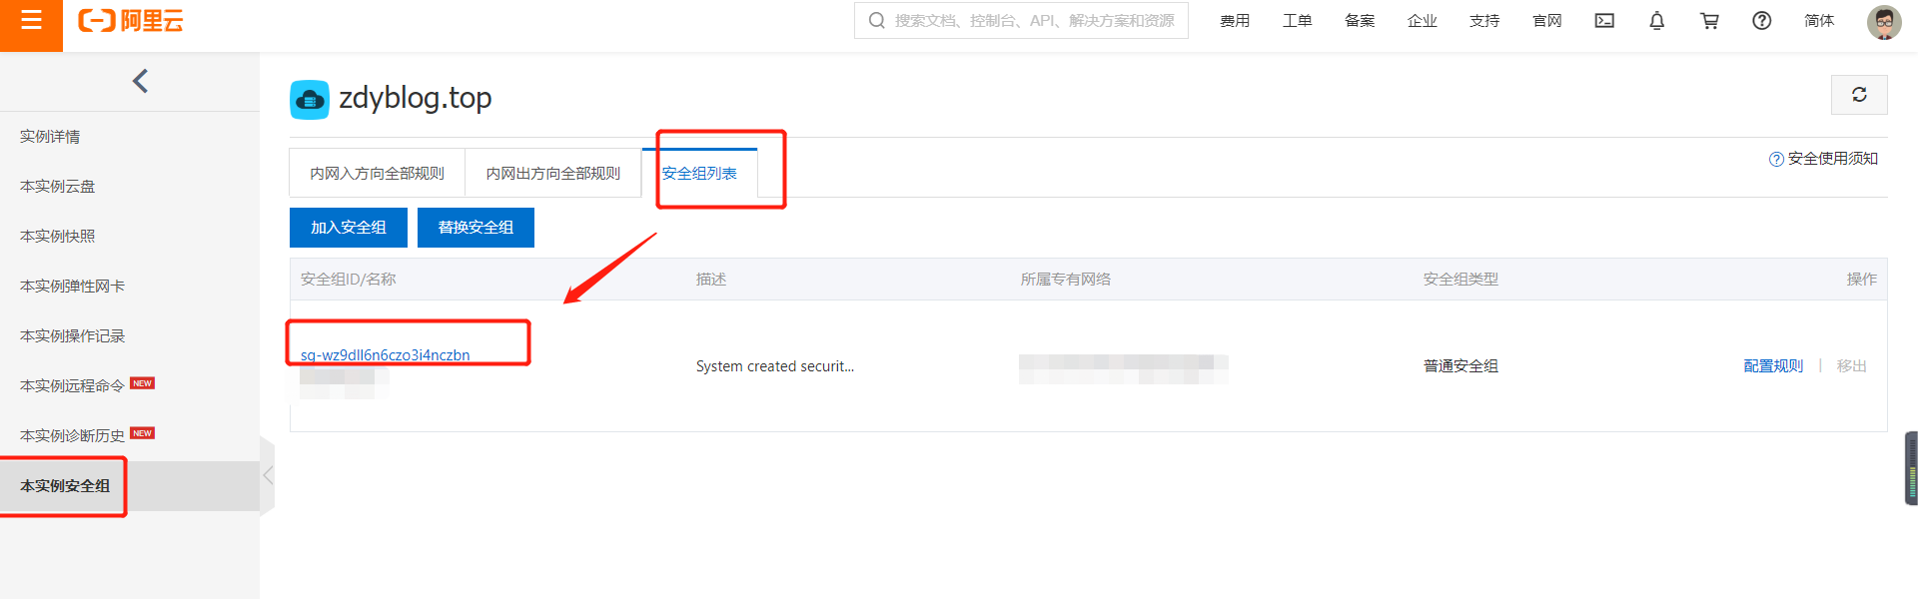Open the help question mark icon
The image size is (1918, 599).
tap(1762, 21)
